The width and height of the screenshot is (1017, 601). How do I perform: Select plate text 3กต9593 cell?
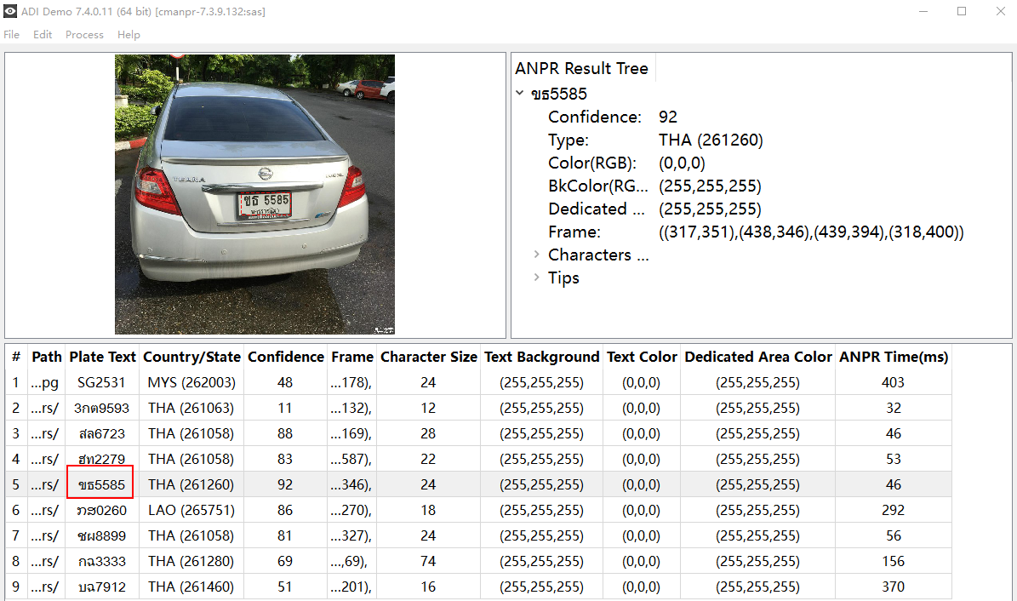[x=101, y=408]
